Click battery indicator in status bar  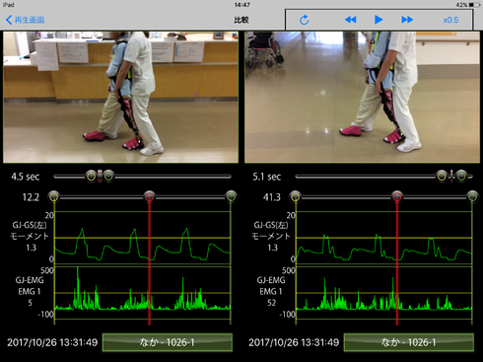click(474, 5)
